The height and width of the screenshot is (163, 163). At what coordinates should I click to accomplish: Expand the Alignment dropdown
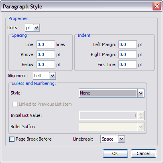pos(52,76)
